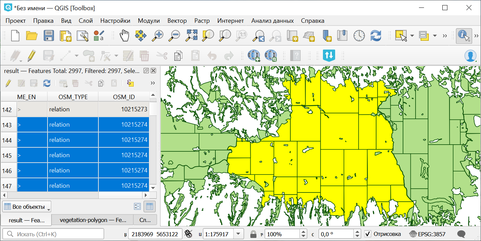Screen dimensions: 481x241
Task: Open the Проект menu
Action: [16, 21]
